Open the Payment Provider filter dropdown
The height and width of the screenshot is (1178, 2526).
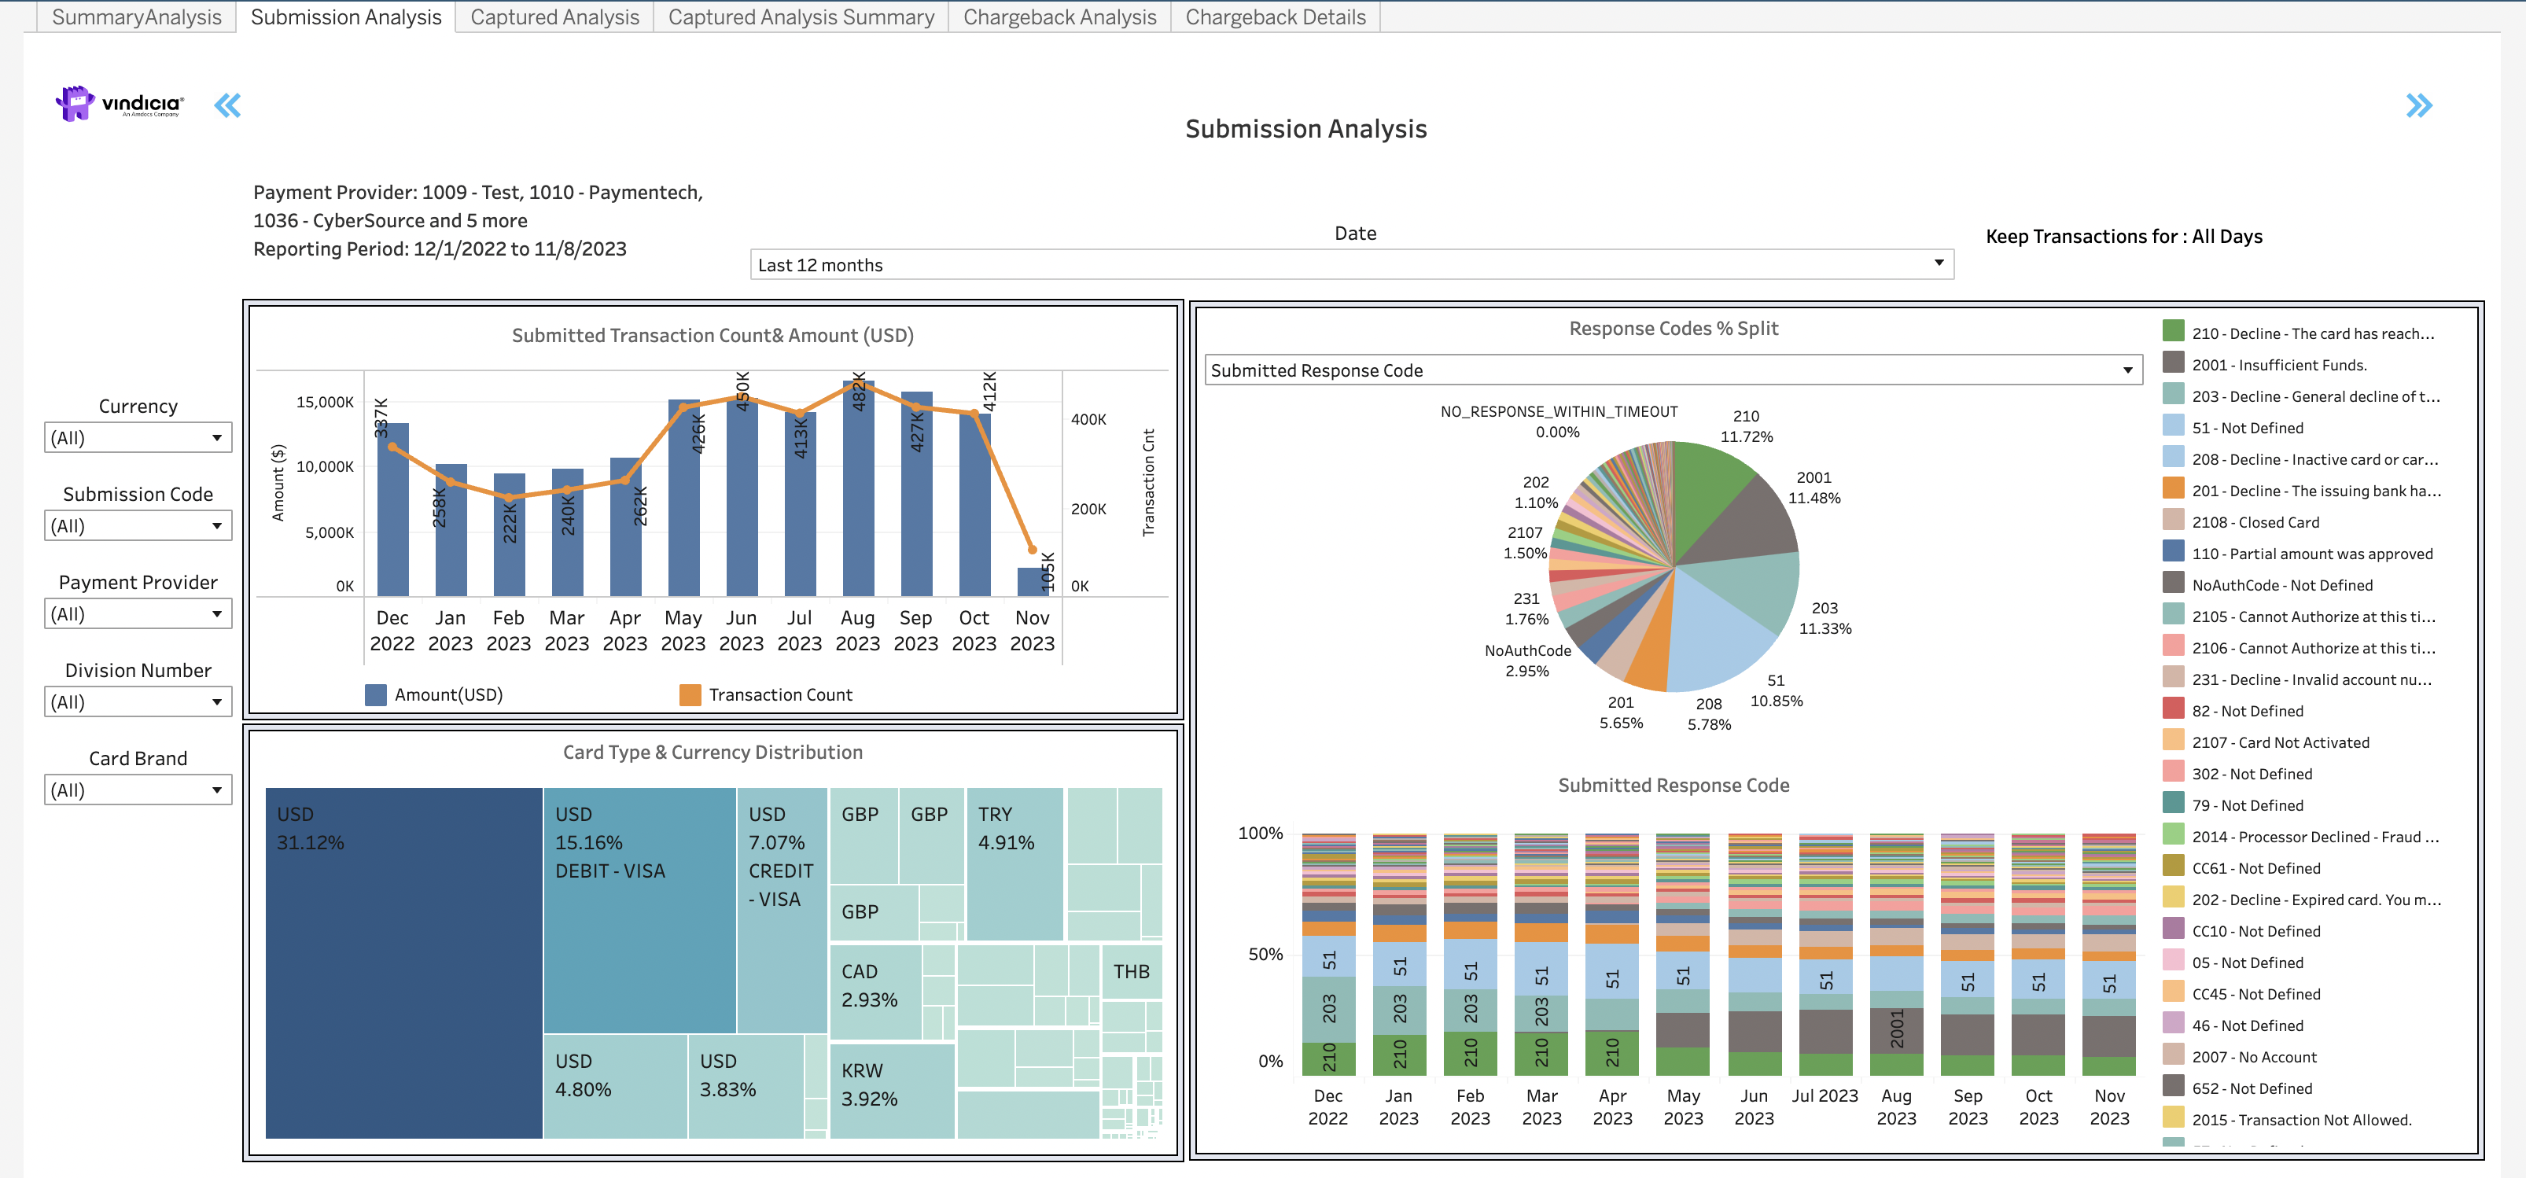(x=138, y=614)
